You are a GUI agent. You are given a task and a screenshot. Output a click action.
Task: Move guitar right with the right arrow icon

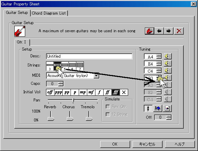pos(169,31)
